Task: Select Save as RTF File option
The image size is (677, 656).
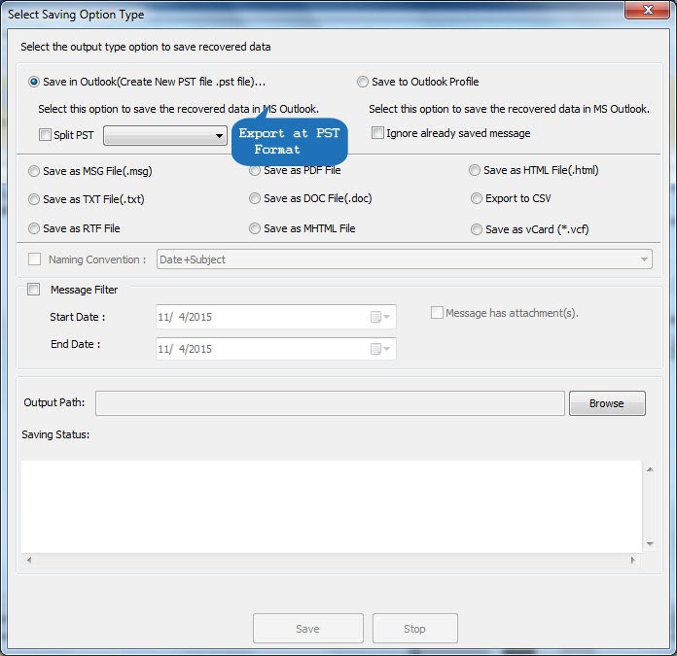Action: click(35, 229)
